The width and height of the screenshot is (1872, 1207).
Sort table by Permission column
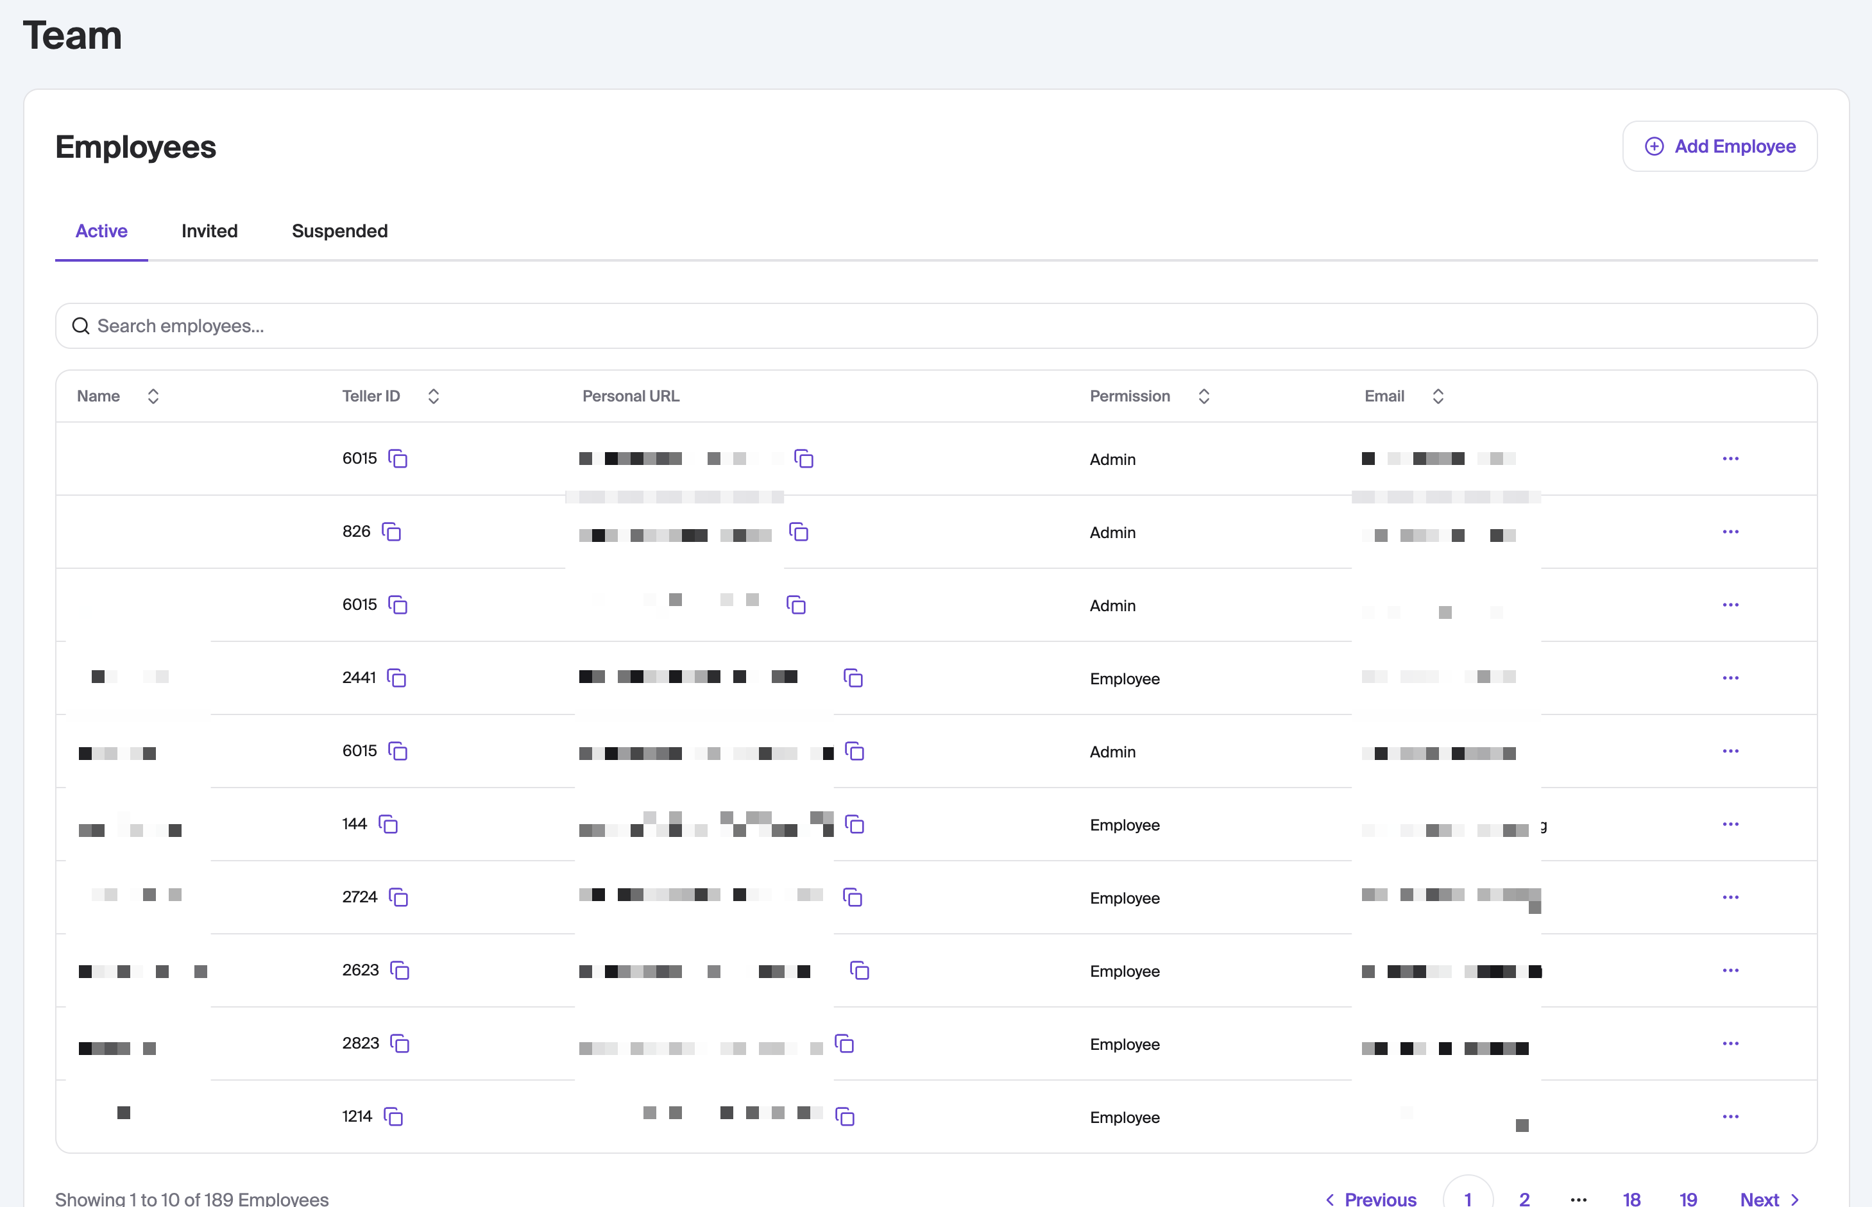pyautogui.click(x=1204, y=396)
